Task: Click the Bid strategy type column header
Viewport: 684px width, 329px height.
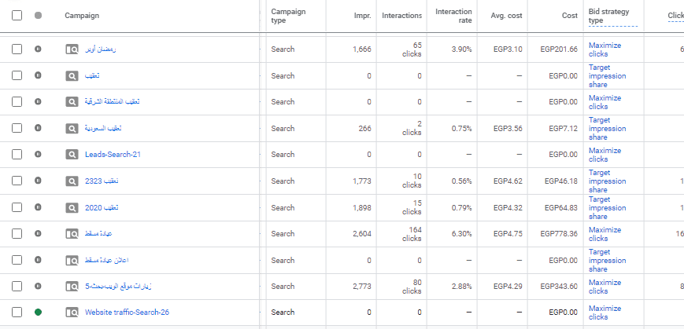Action: (x=608, y=16)
